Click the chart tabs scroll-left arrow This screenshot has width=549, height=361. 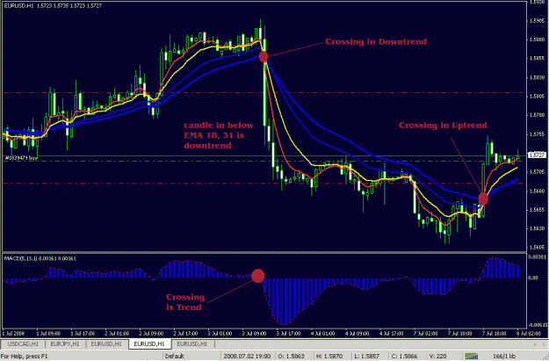(x=535, y=344)
